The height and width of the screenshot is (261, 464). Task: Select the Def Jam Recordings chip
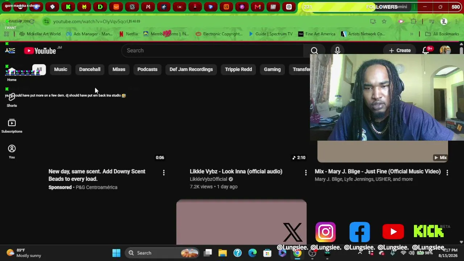191,69
